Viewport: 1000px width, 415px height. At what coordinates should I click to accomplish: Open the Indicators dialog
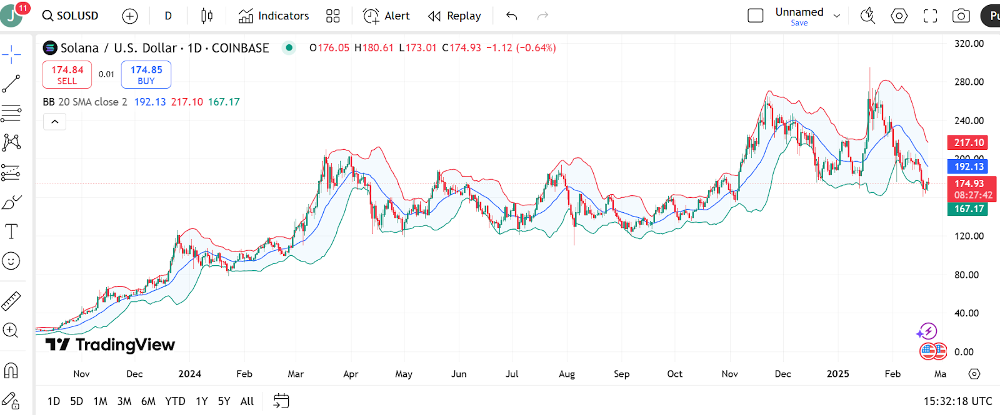pyautogui.click(x=274, y=16)
